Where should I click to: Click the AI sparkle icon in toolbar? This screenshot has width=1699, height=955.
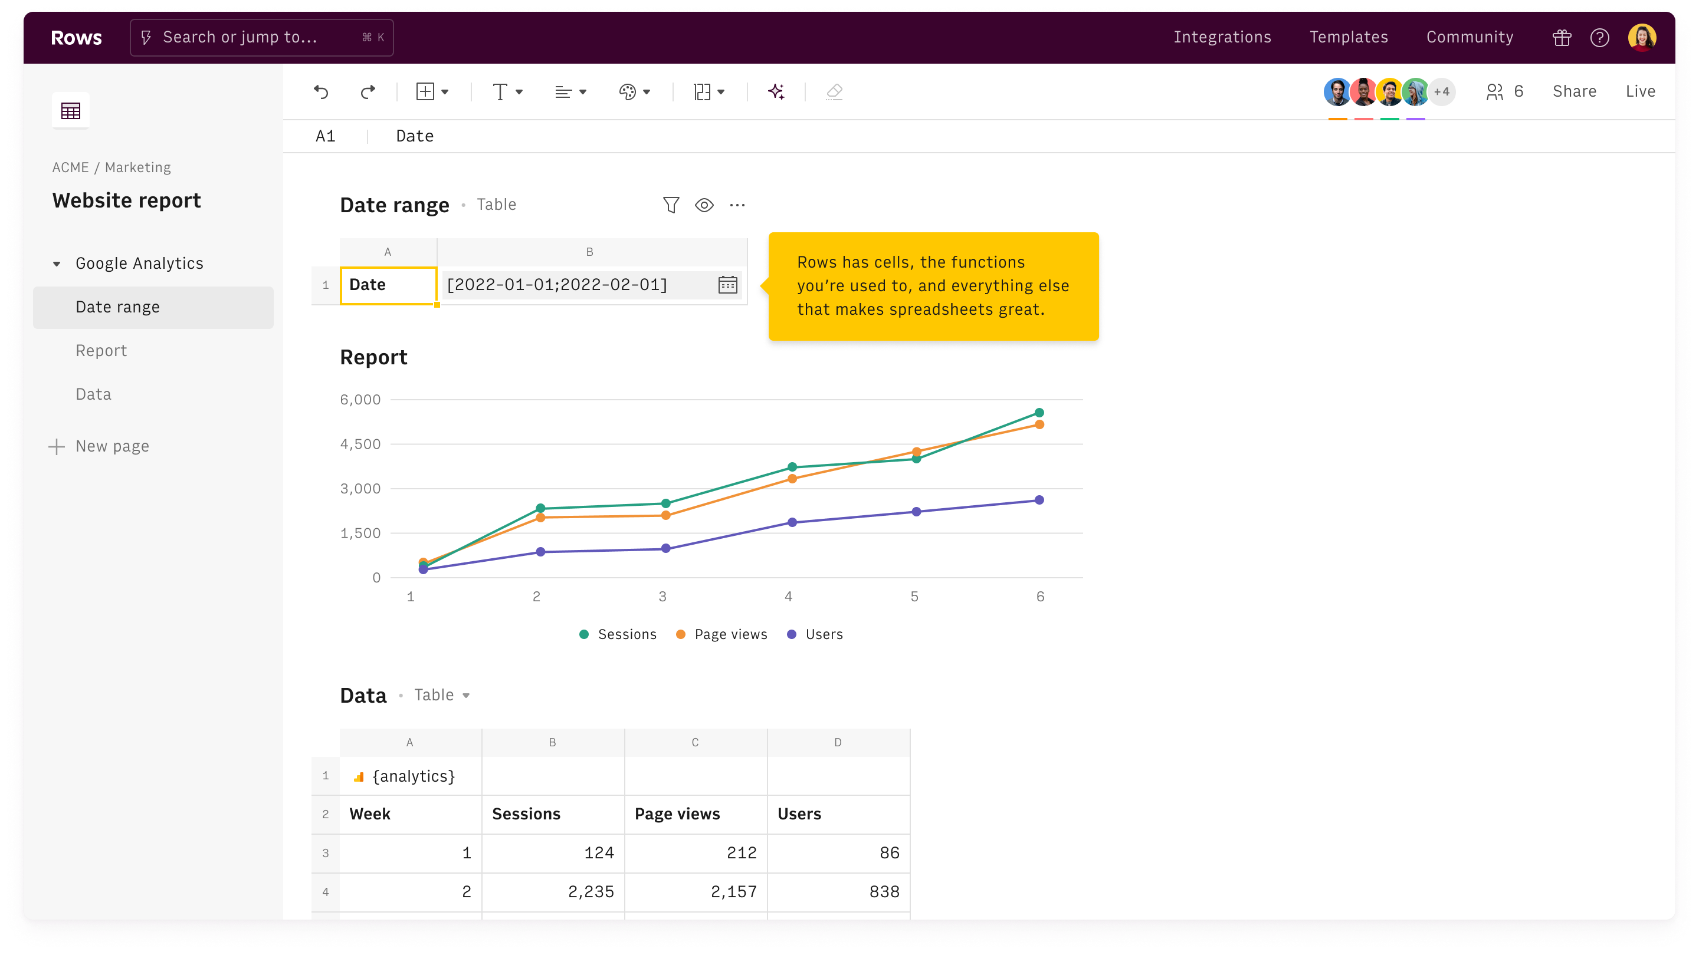pos(776,91)
